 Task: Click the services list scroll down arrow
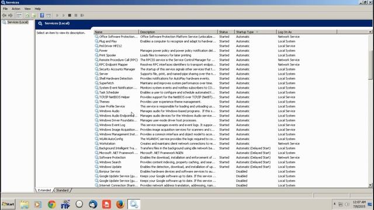[x=370, y=185]
